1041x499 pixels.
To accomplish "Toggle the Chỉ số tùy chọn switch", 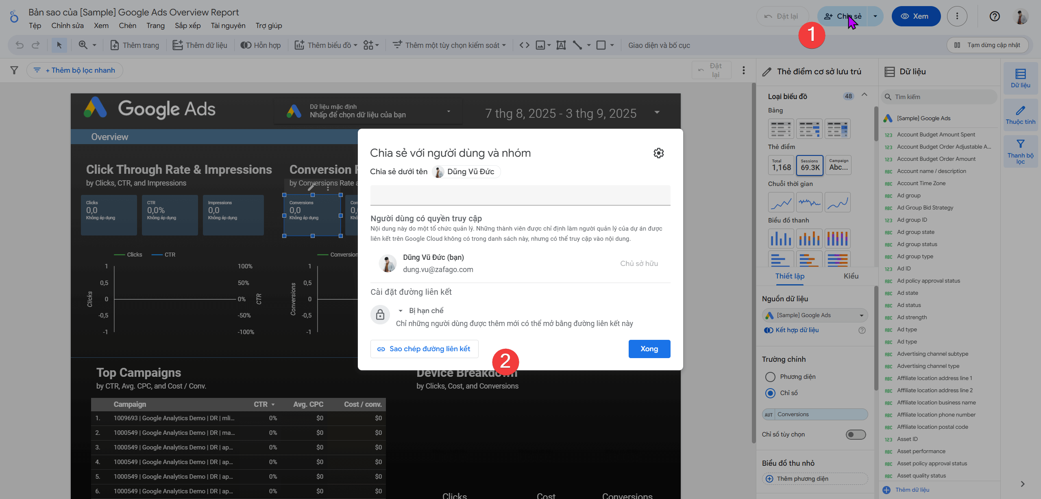I will point(856,434).
